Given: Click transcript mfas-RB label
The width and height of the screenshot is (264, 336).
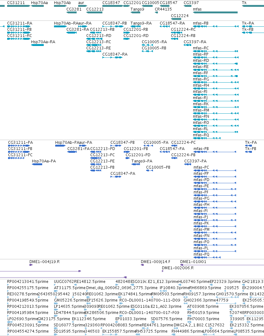Looking at the screenshot, I should tap(201, 23).
